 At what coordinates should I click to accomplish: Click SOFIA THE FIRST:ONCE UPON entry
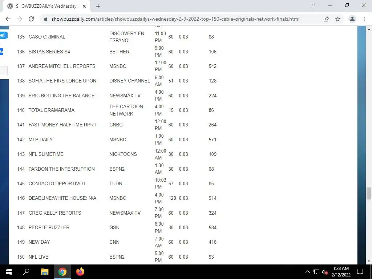[x=62, y=81]
